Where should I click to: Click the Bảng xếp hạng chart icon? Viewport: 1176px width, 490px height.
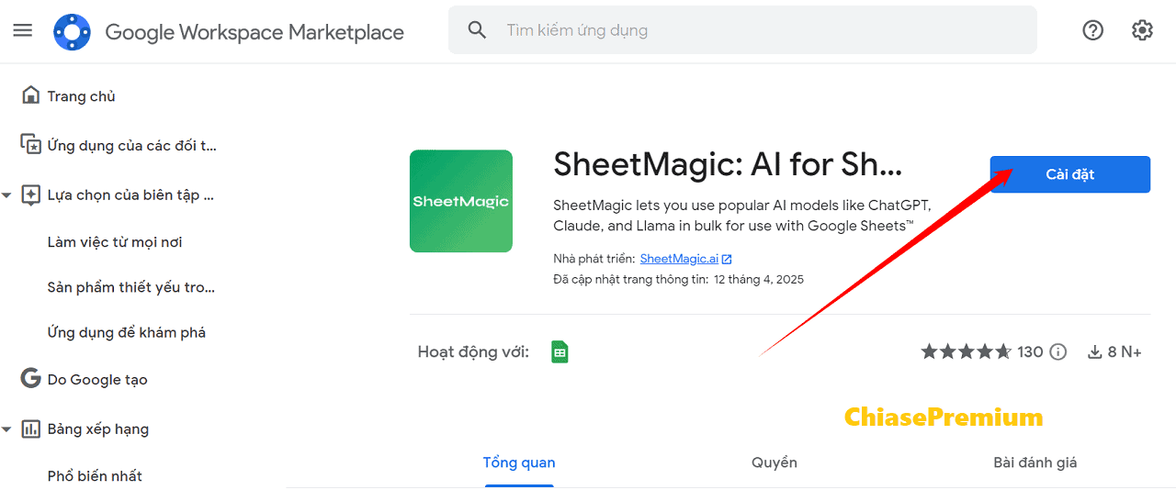click(31, 429)
